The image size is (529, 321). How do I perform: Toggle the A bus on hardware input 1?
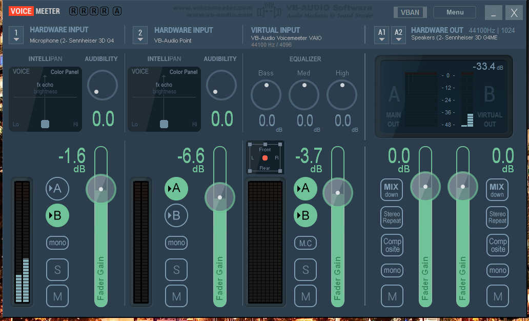pyautogui.click(x=57, y=188)
